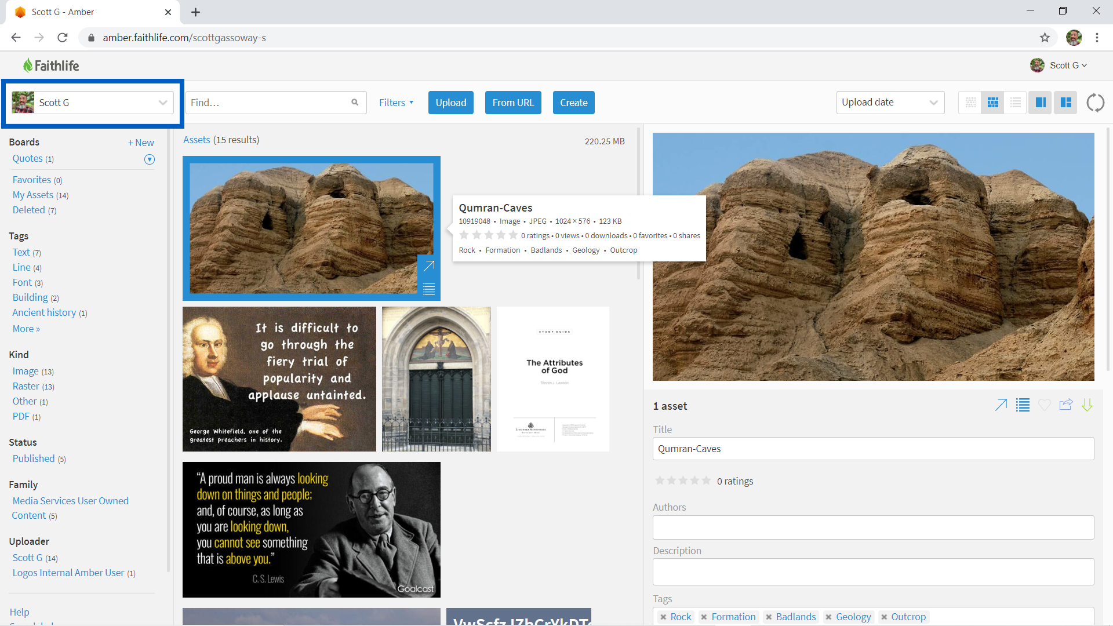This screenshot has width=1113, height=626.
Task: Share the asset using share icon
Action: click(x=1065, y=405)
